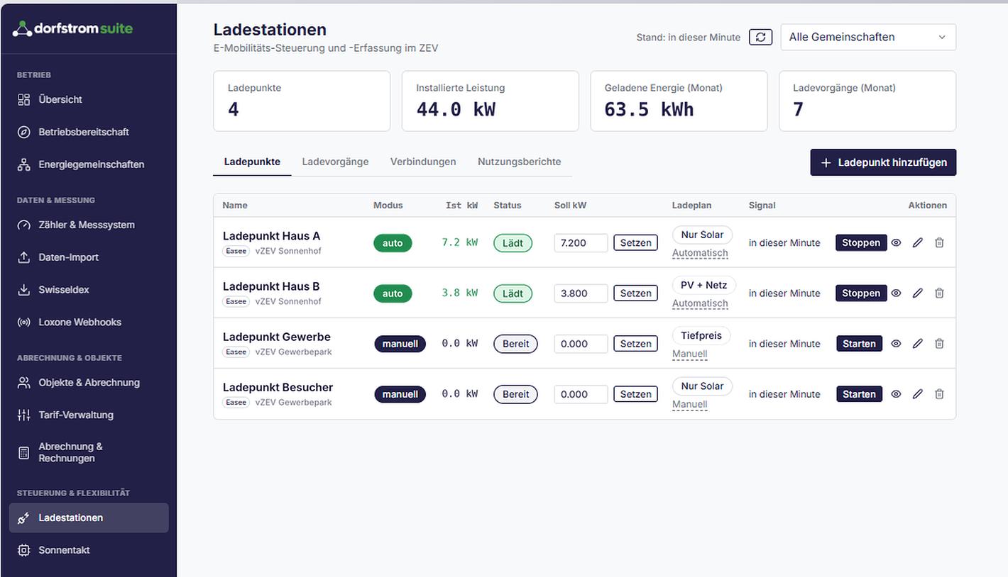Open Übersicht in the sidebar
Image resolution: width=1008 pixels, height=577 pixels.
pos(89,100)
